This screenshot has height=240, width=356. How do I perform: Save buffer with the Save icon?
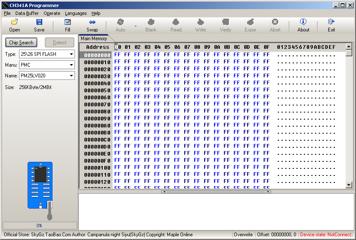[39, 25]
